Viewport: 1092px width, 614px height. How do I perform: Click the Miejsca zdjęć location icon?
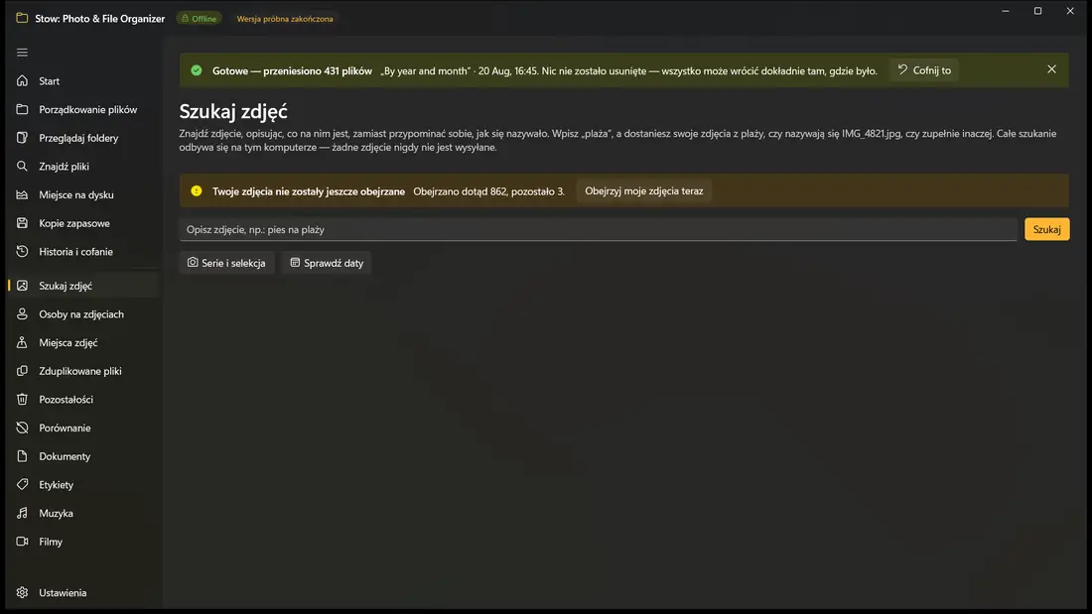click(22, 342)
